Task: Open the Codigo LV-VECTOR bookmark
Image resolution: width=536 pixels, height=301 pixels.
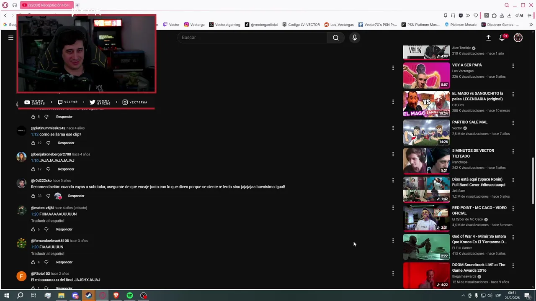Action: tap(301, 25)
